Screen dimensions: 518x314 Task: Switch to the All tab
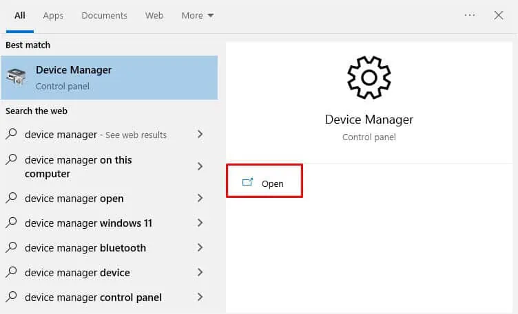(x=20, y=16)
